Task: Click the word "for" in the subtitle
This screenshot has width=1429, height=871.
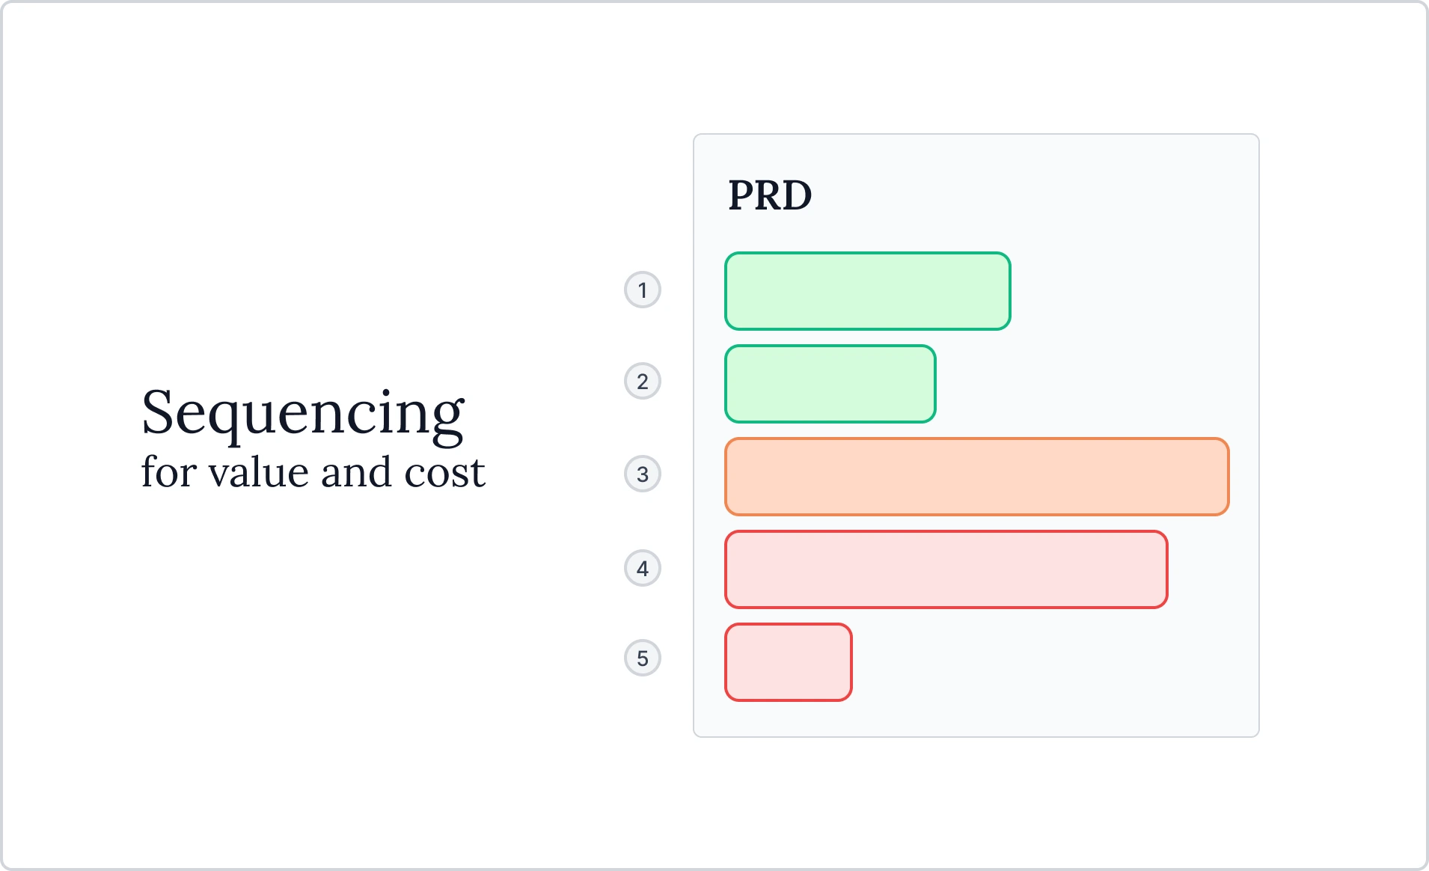Action: click(168, 472)
